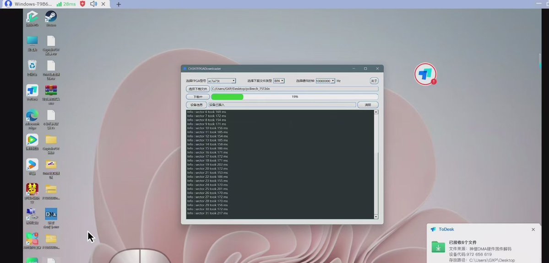Open the hardware clock 10000000 Hz dropdown

(x=325, y=81)
